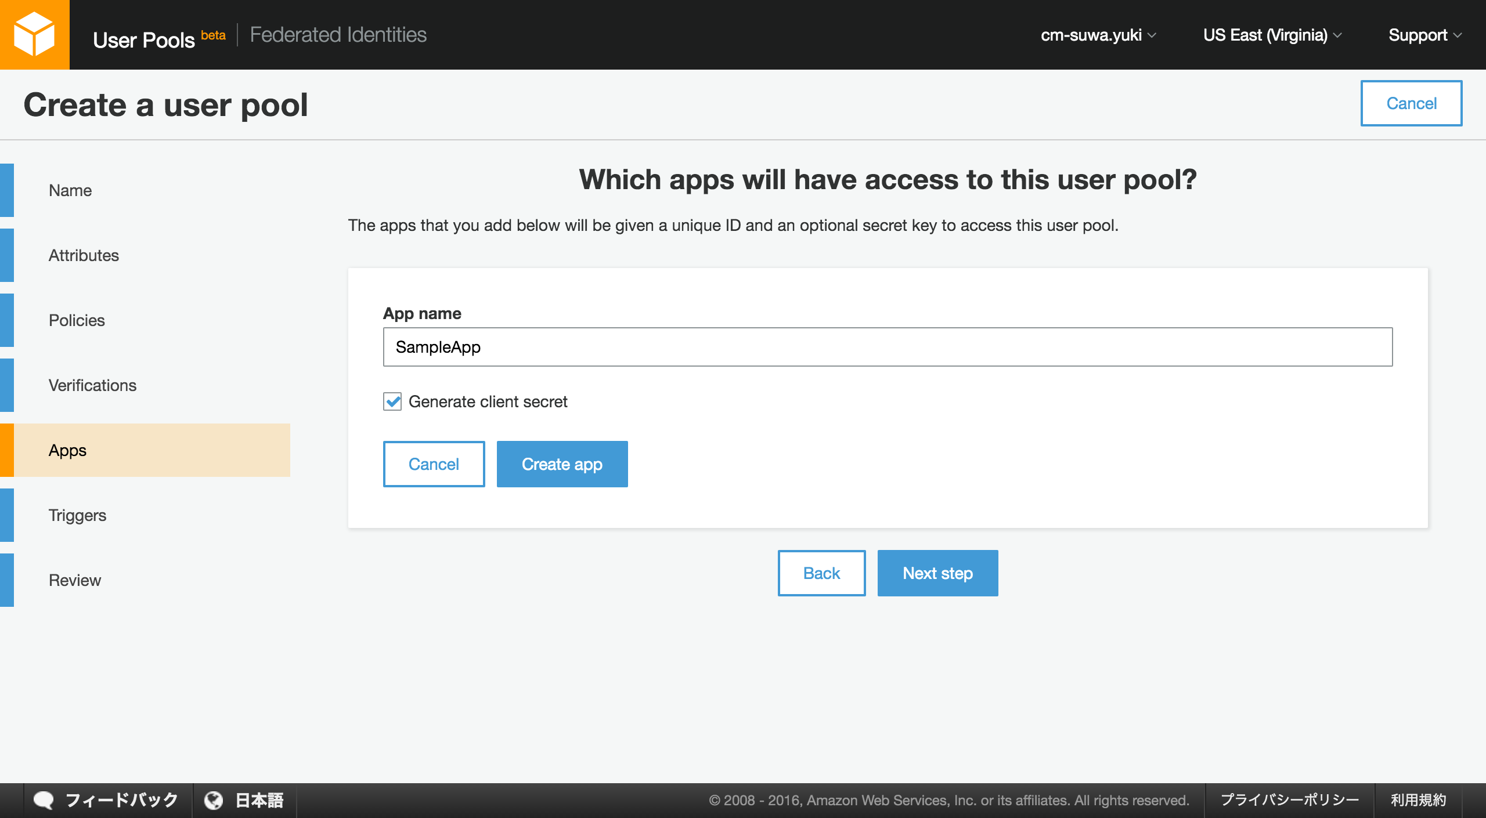Viewport: 1486px width, 818px height.
Task: Click the Policies step indicator bar
Action: [8, 320]
